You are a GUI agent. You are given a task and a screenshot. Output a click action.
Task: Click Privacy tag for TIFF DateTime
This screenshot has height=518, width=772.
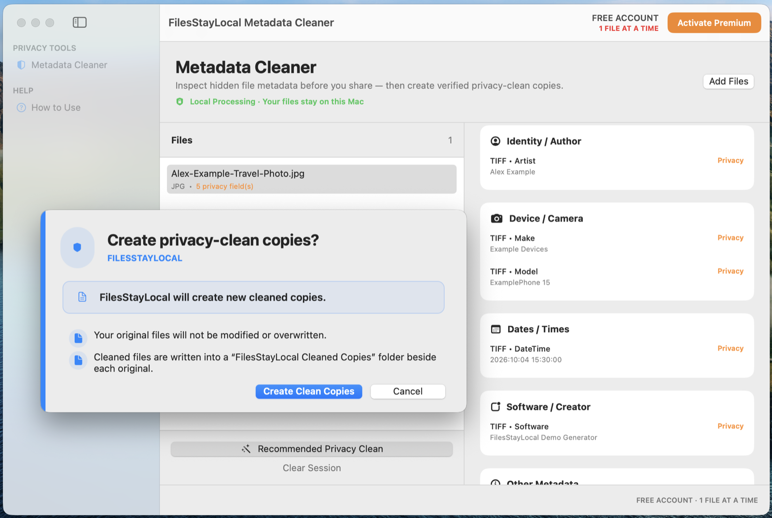tap(730, 348)
